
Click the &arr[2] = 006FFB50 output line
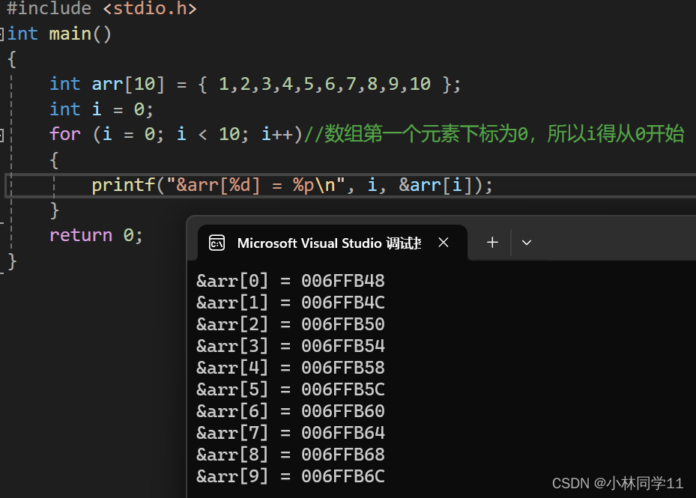[x=291, y=324]
